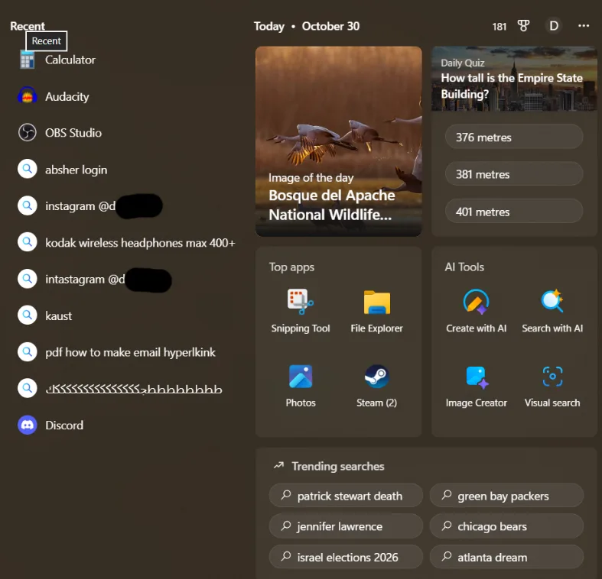Search trending patrick stewart death

point(346,496)
